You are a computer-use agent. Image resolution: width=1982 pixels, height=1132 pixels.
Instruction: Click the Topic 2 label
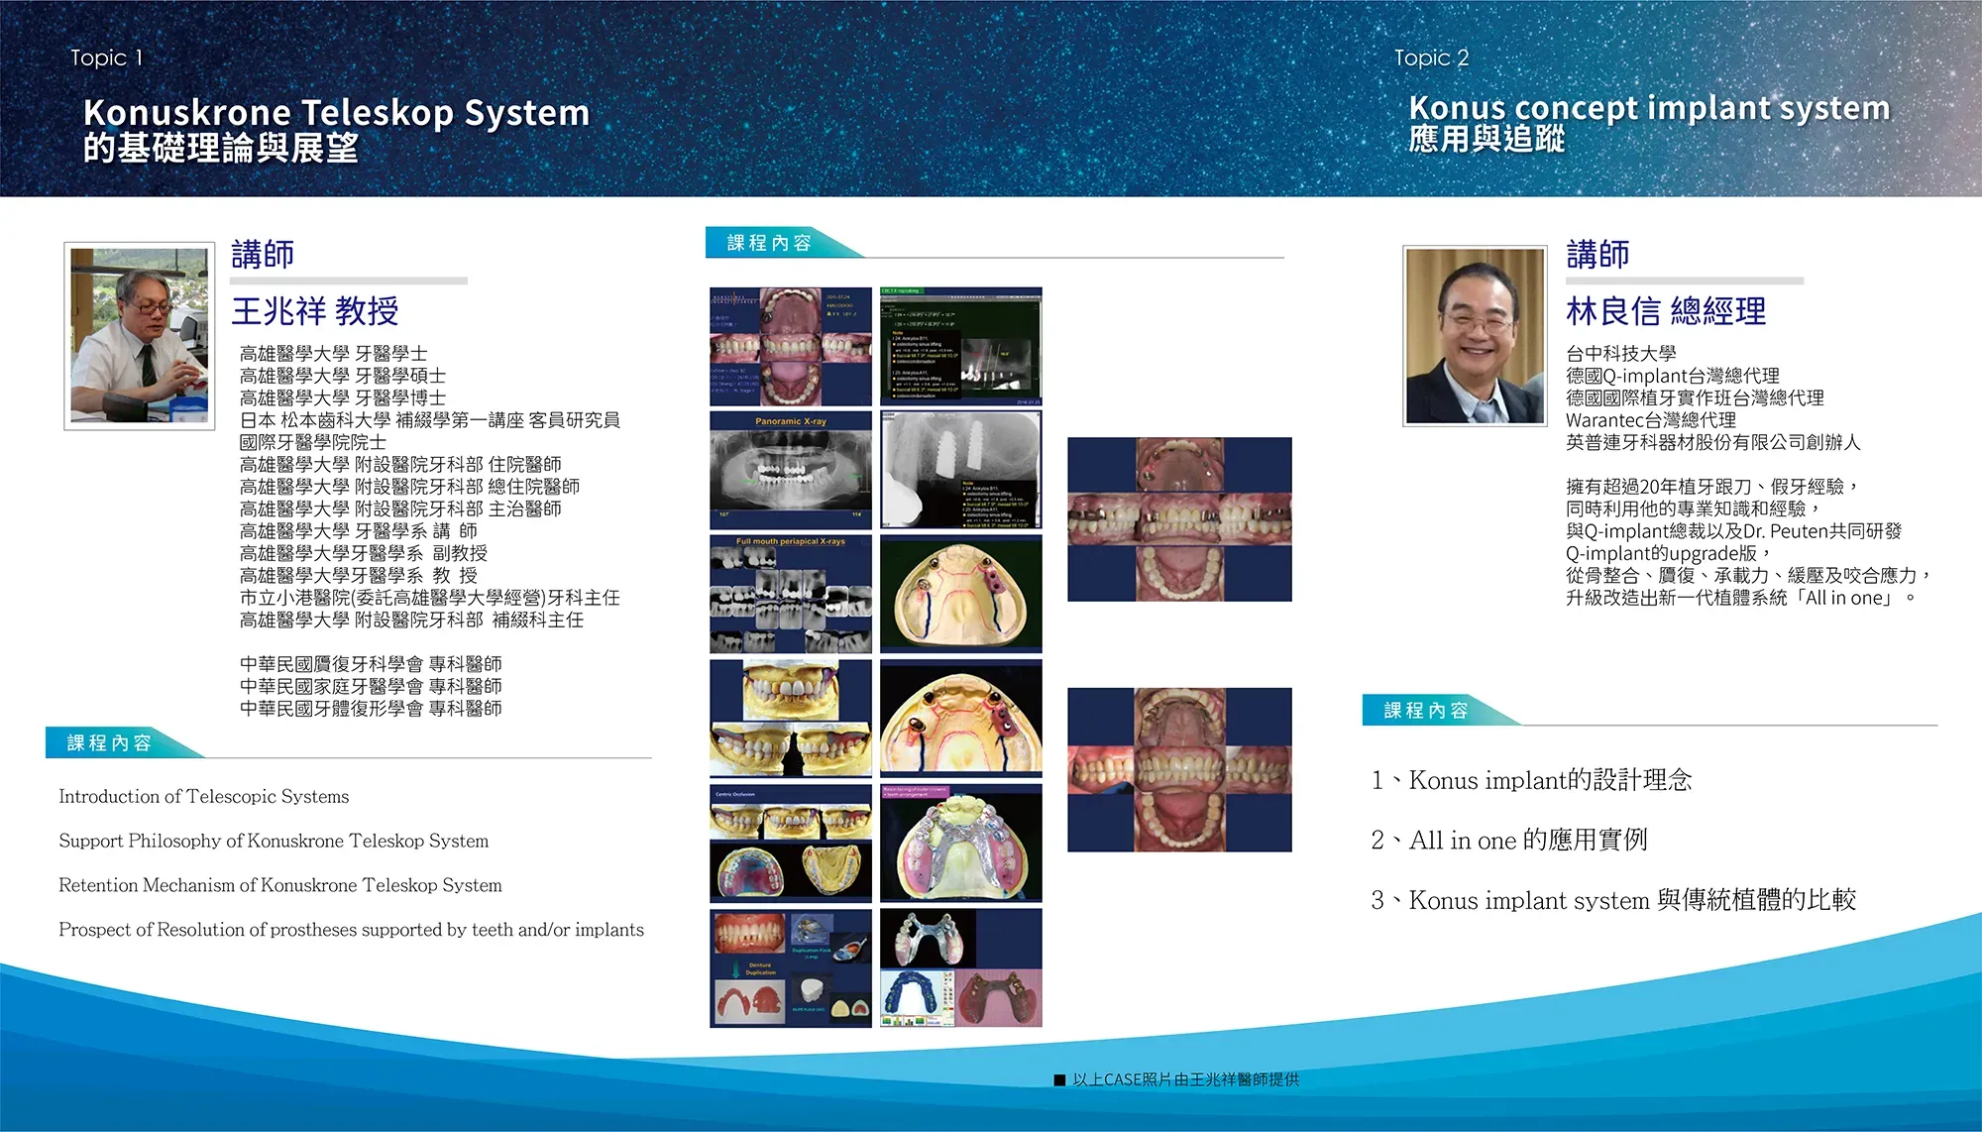[1431, 57]
